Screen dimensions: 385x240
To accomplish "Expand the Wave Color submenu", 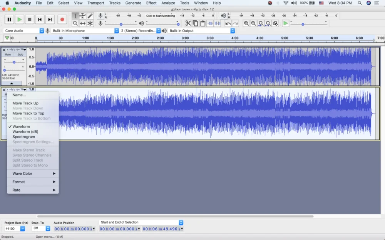I will pyautogui.click(x=33, y=174).
